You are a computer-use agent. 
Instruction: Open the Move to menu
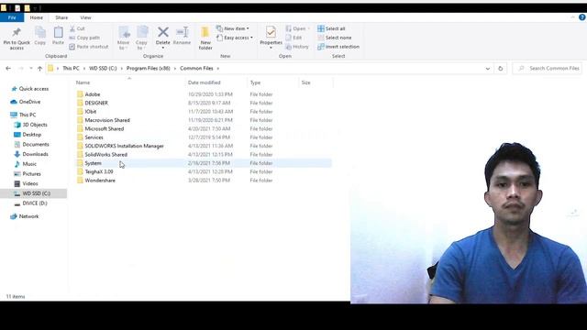pyautogui.click(x=124, y=38)
